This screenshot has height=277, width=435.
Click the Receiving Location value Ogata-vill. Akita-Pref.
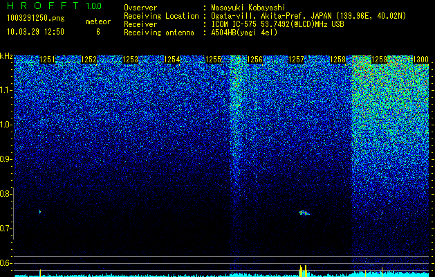259,16
